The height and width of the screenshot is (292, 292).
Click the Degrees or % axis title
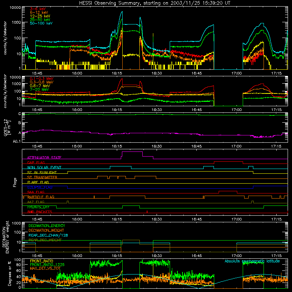(9, 273)
